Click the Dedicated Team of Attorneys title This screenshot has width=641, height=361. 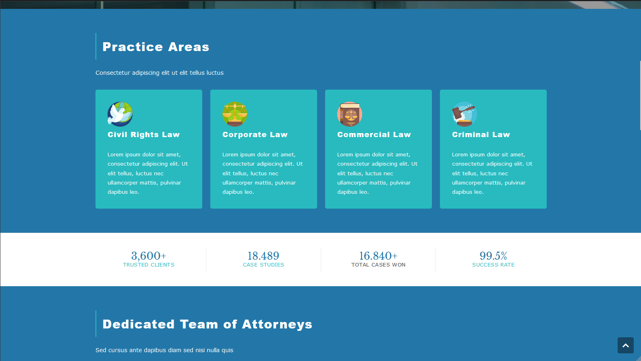(x=207, y=324)
